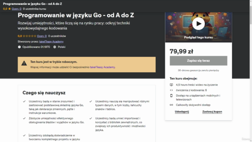Click Całkowity dożywotni dostęp text
Image resolution: width=252 pixels, height=142 pixels.
[193, 105]
